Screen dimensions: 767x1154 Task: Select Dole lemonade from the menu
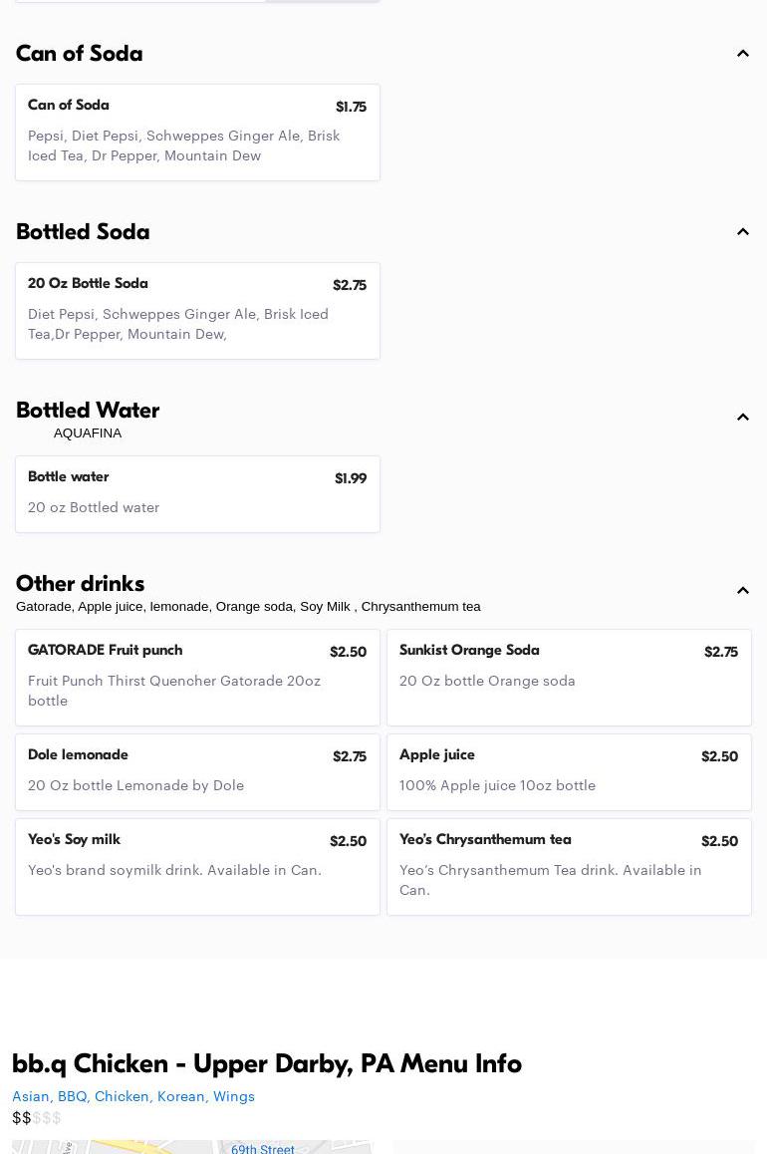click(197, 772)
